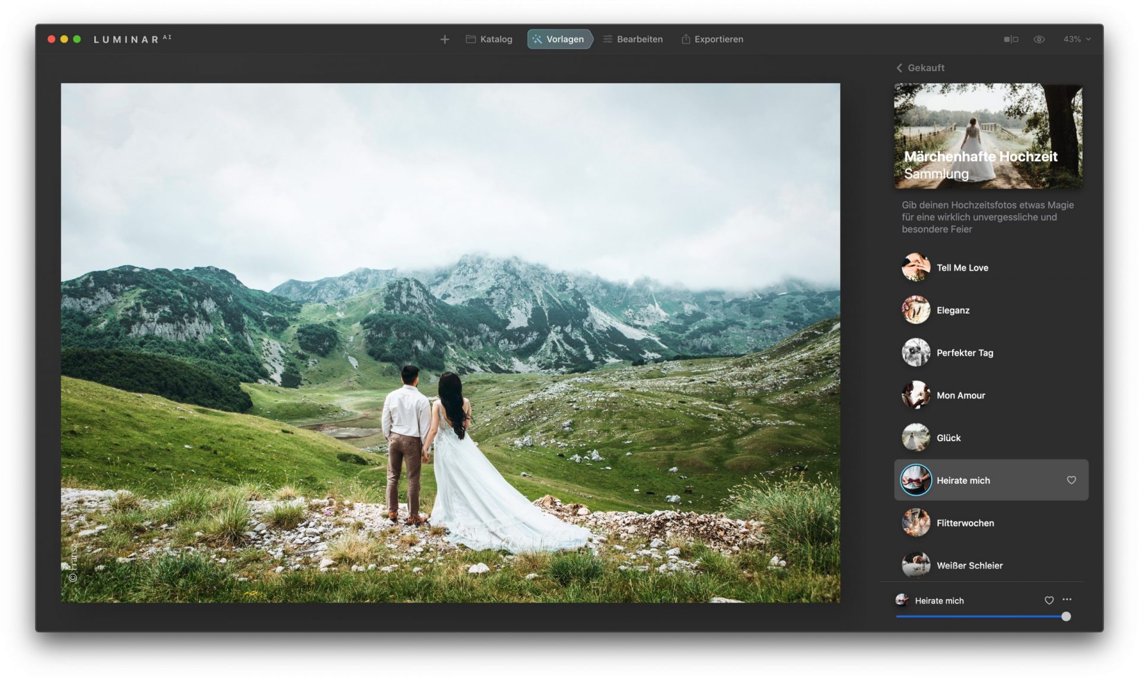The height and width of the screenshot is (679, 1139).
Task: Favorite the highlighted Heirate mich template
Action: tap(1071, 480)
